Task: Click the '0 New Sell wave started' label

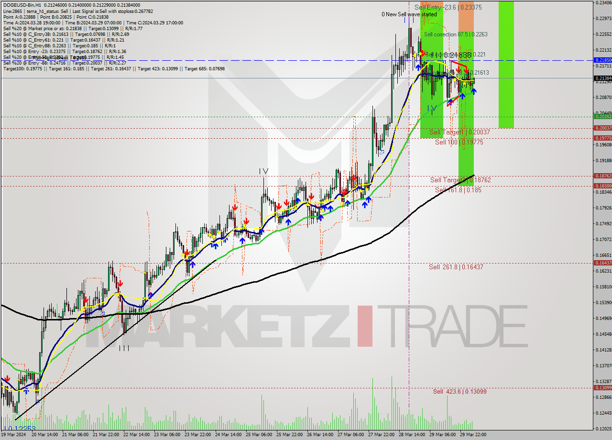Action: [409, 14]
